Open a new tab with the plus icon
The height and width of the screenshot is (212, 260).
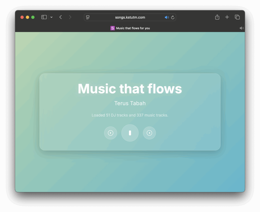pos(227,17)
